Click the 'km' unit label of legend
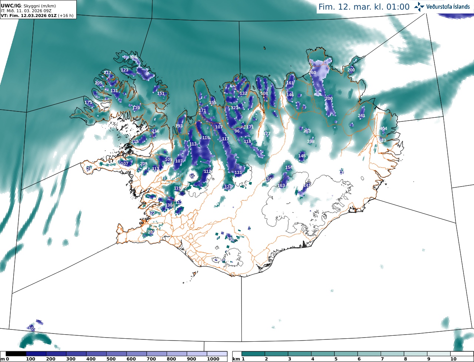Screen dimensions: 474x362 click(x=236, y=359)
